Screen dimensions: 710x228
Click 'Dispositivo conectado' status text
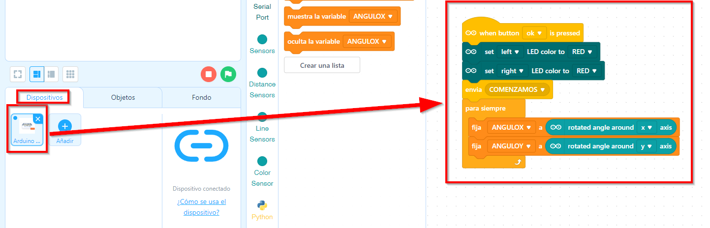tap(201, 189)
